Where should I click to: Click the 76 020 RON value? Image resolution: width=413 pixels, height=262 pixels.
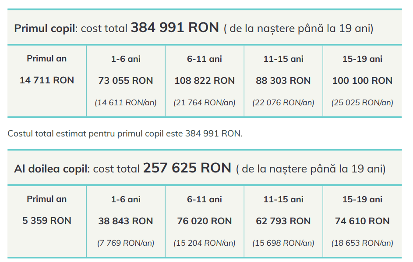(205, 221)
